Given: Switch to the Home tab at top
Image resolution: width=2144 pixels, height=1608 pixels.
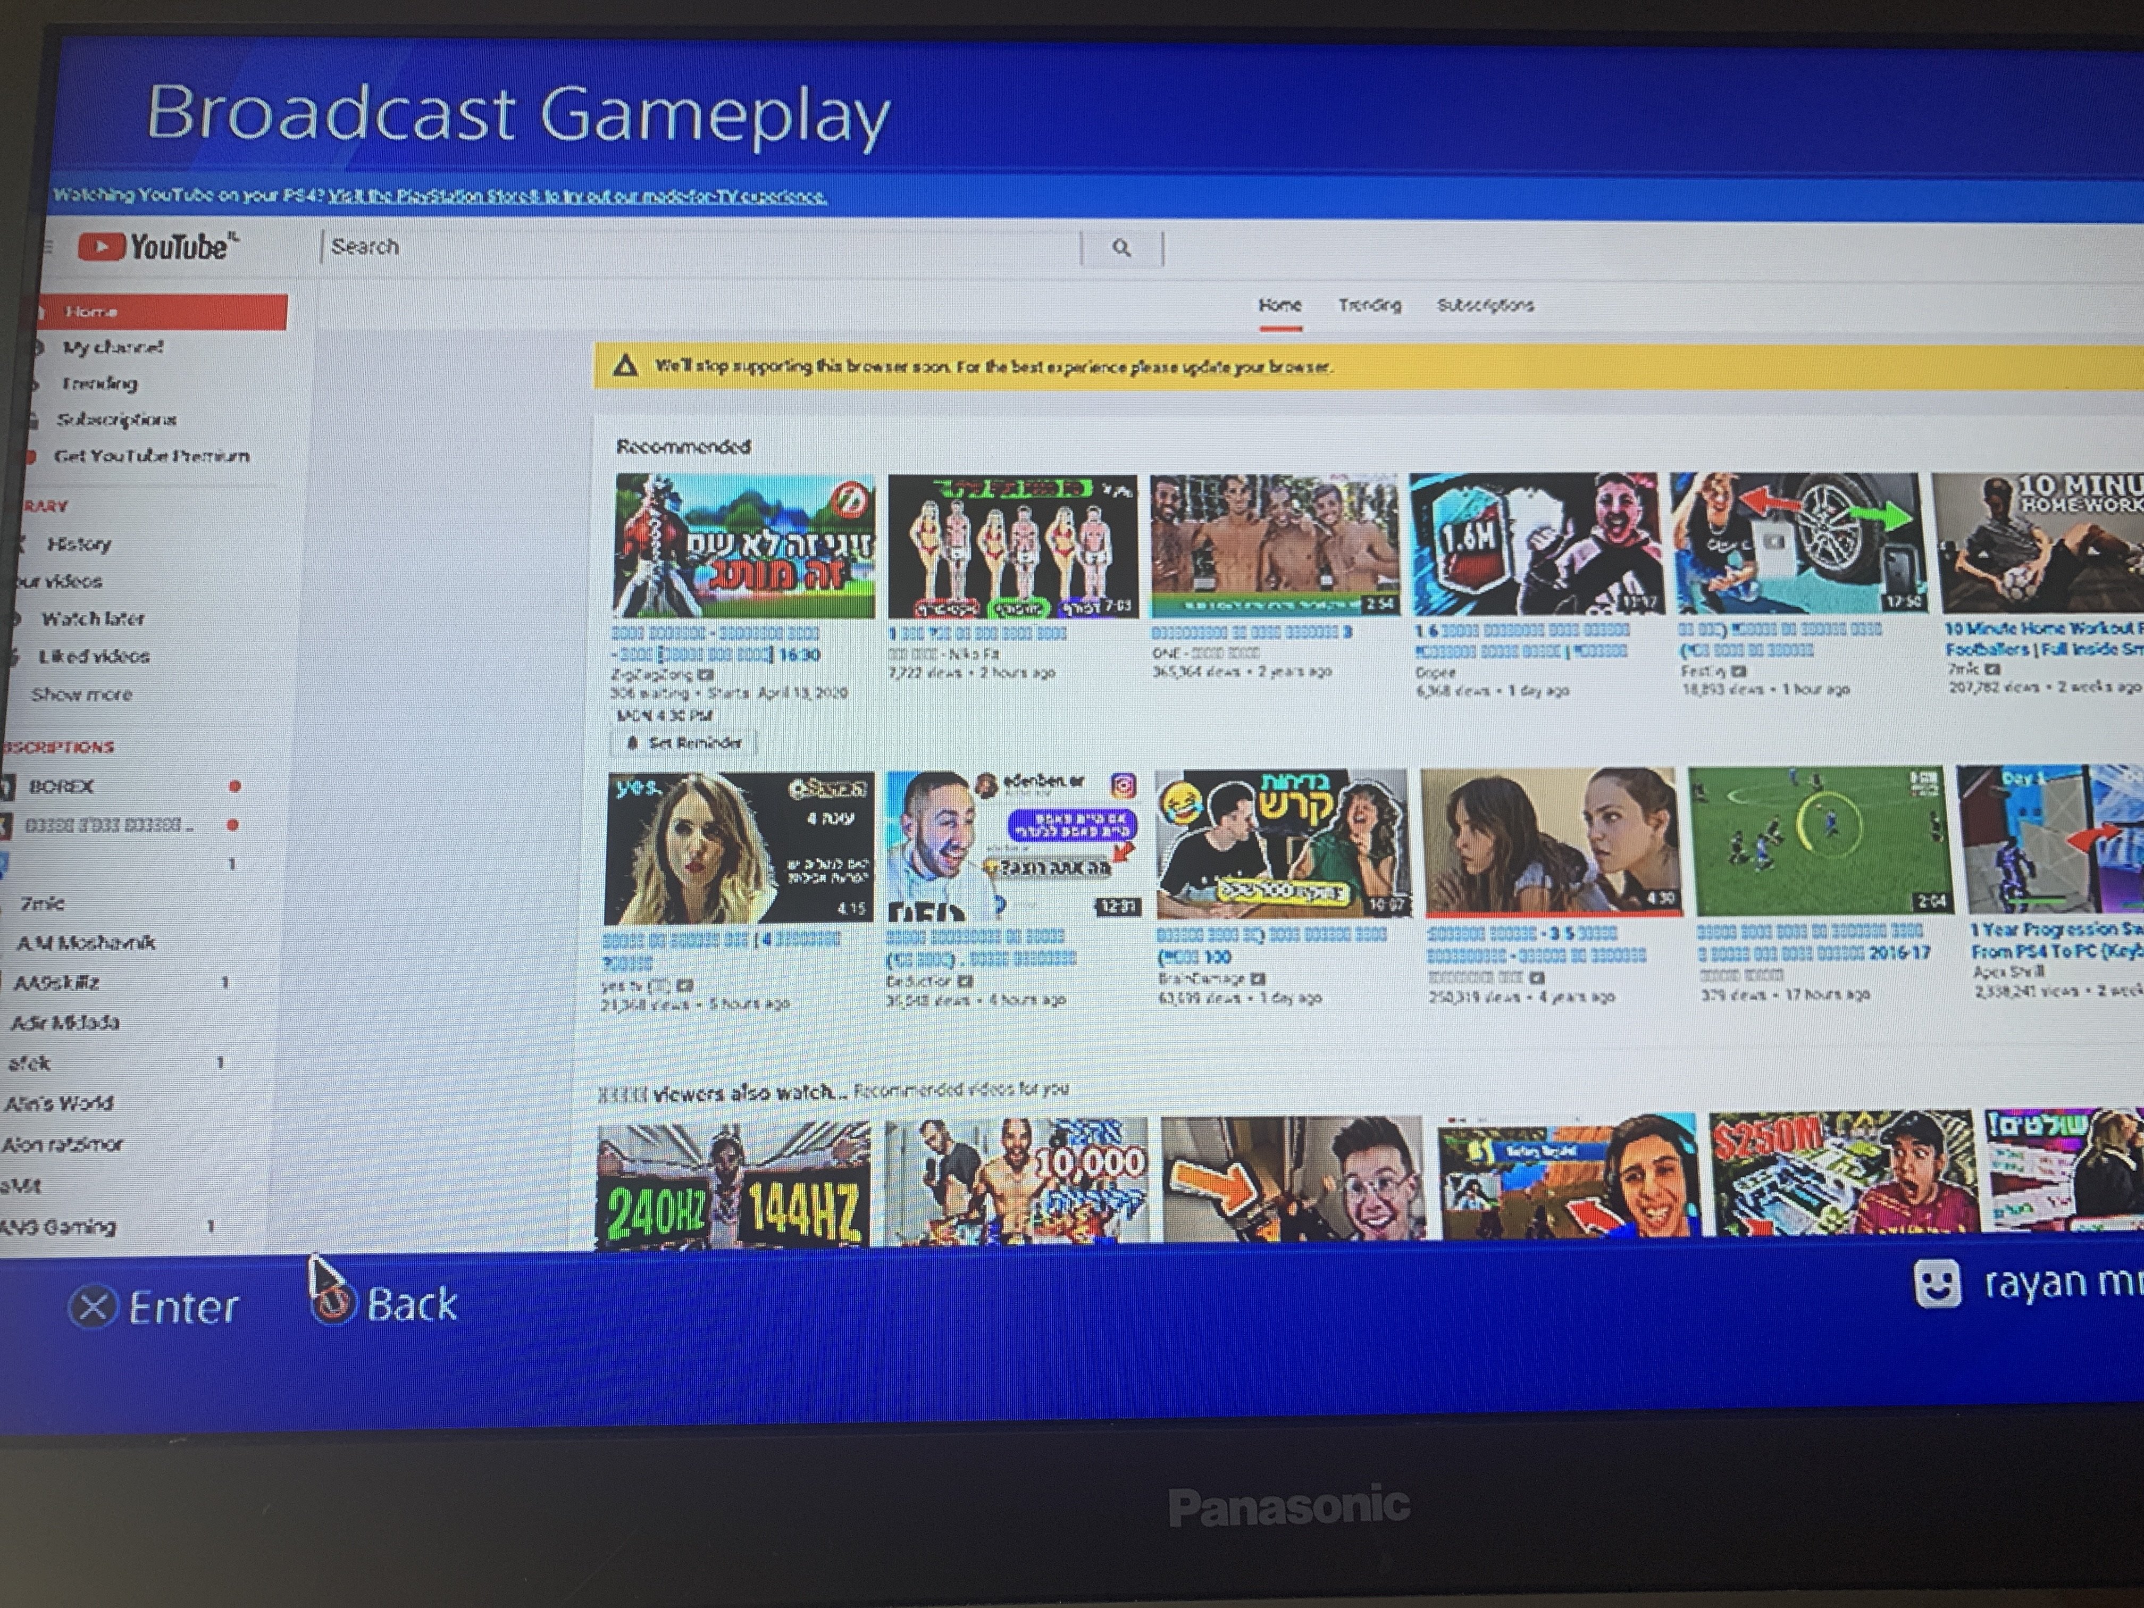Looking at the screenshot, I should [1279, 305].
